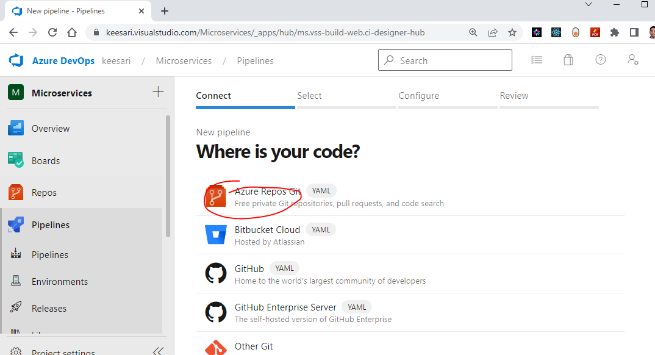This screenshot has width=655, height=355.
Task: Click the M project avatar tile
Action: tap(16, 93)
